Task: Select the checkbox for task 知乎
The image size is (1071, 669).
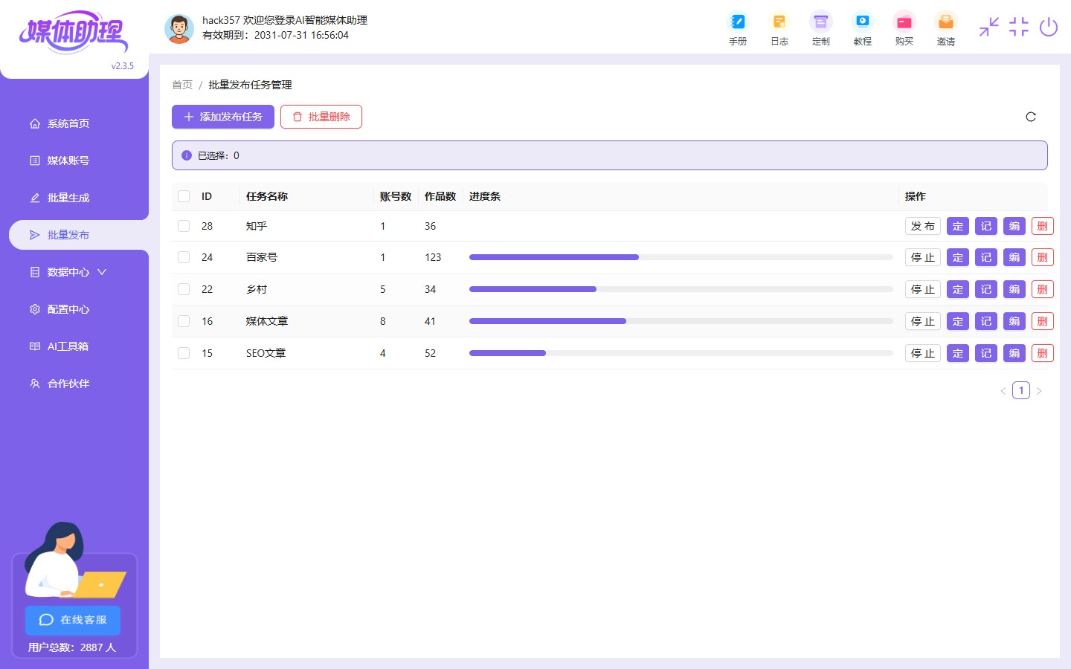Action: (x=184, y=226)
